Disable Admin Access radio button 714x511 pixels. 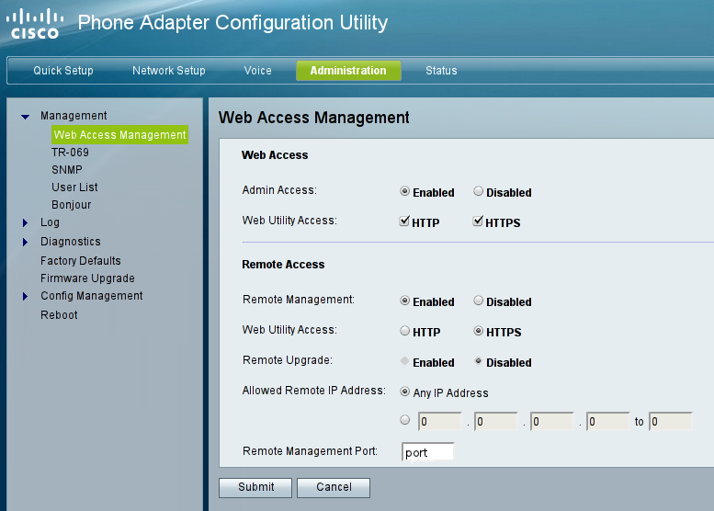[x=479, y=192]
